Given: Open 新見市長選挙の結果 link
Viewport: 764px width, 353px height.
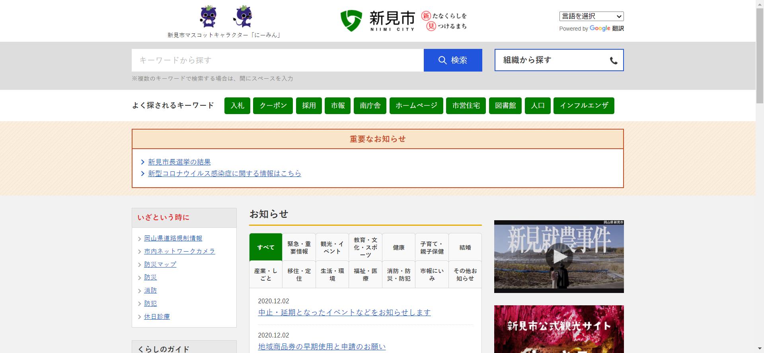Looking at the screenshot, I should click(x=179, y=162).
